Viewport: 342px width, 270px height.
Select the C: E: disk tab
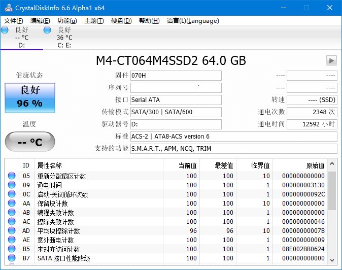(64, 38)
